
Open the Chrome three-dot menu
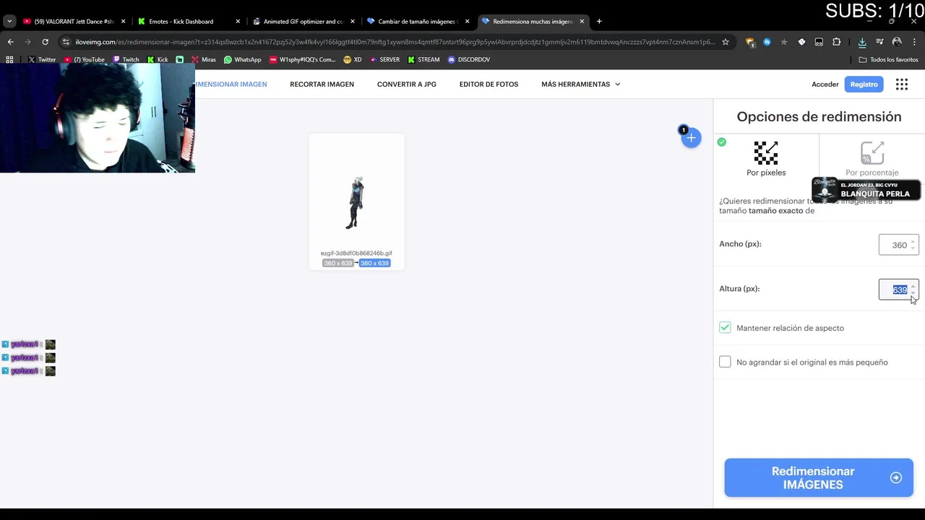coord(914,42)
